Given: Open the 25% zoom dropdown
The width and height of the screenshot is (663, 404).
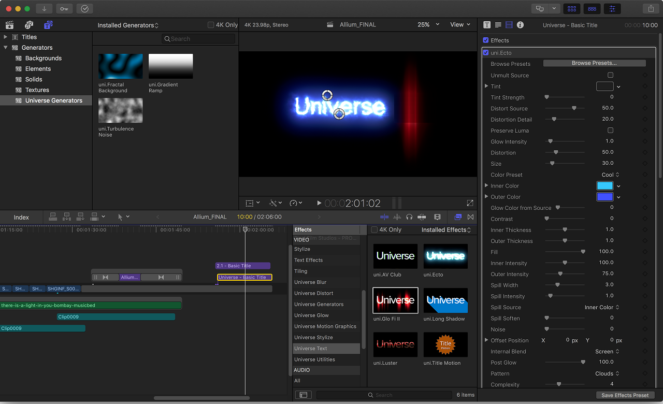Looking at the screenshot, I should [x=428, y=24].
